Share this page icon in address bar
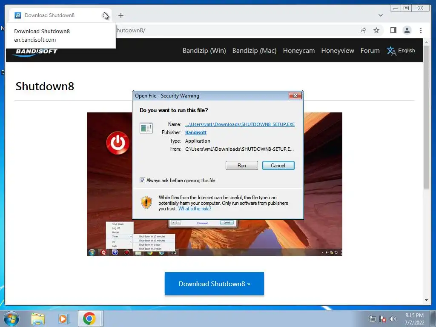Viewport: 436px width, 327px height. point(363,30)
